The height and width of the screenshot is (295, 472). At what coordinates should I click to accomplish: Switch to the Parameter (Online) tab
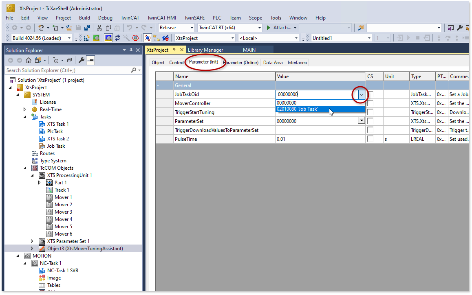click(241, 63)
